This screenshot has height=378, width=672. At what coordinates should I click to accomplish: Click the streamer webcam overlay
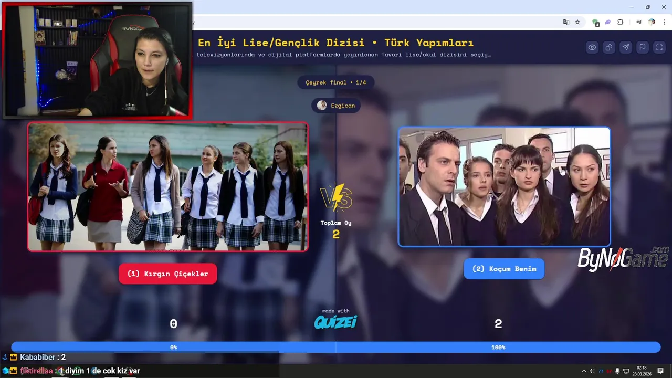(97, 60)
